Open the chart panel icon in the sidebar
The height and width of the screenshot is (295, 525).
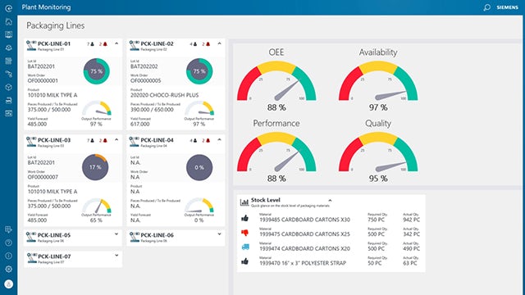point(9,113)
